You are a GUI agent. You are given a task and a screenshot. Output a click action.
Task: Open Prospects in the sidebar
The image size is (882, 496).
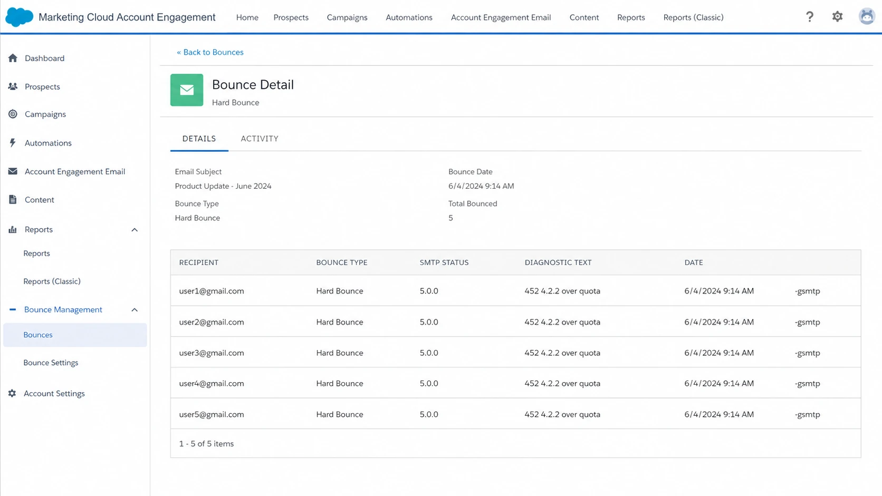pyautogui.click(x=42, y=86)
